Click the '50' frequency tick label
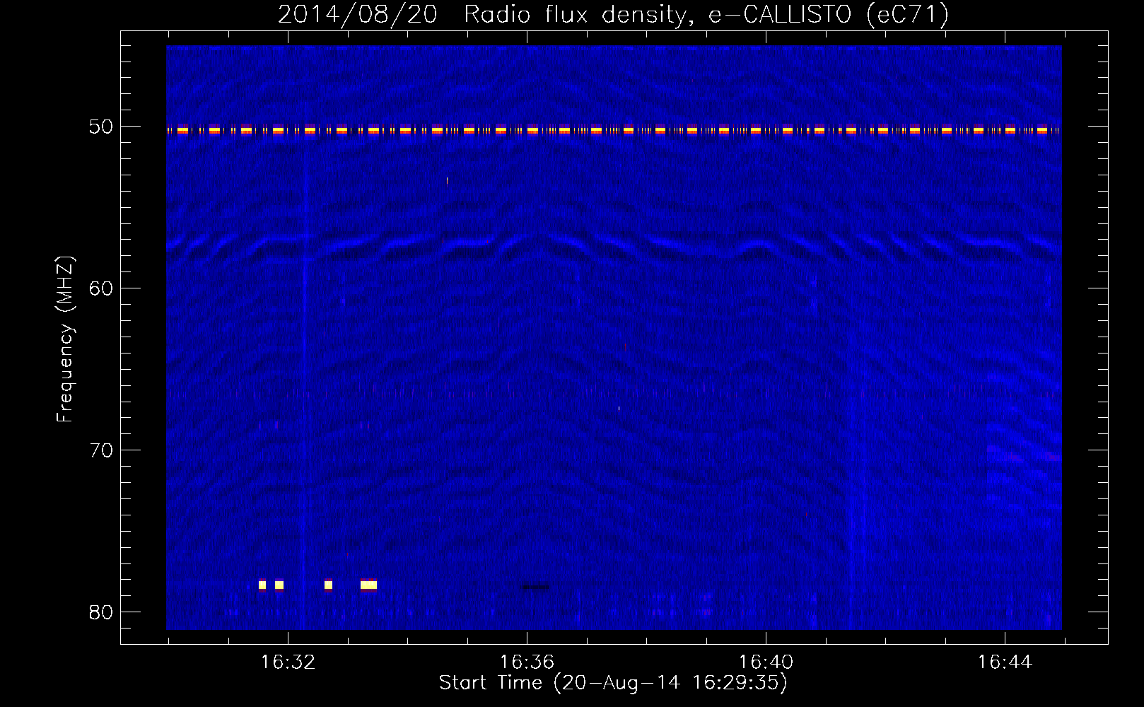This screenshot has height=707, width=1144. (x=101, y=127)
